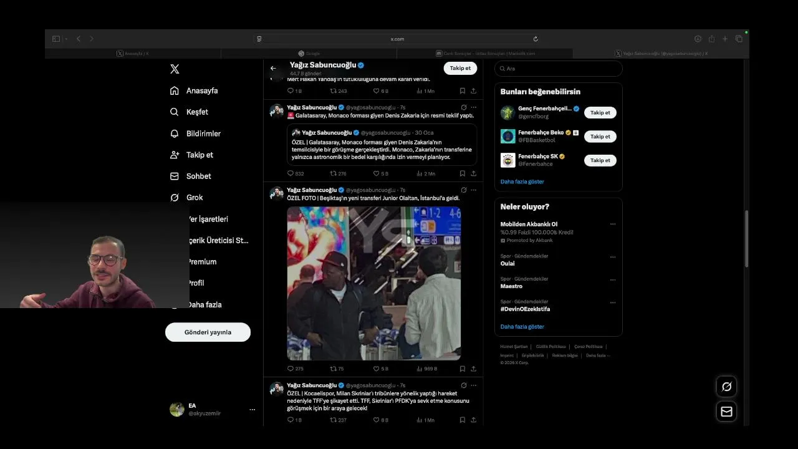
Task: Reload the page in Safari
Action: (x=536, y=39)
